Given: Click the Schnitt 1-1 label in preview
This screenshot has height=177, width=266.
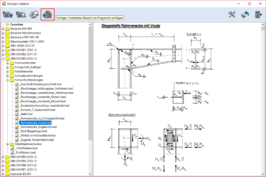Looking at the screenshot, I should (x=194, y=34).
